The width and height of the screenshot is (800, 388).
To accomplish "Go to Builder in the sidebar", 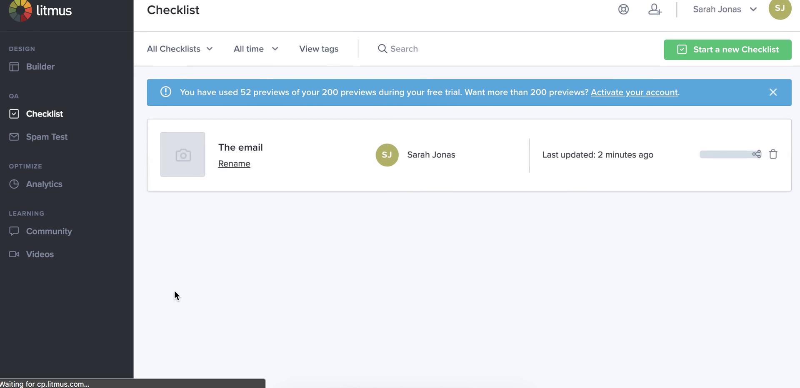I will (40, 67).
